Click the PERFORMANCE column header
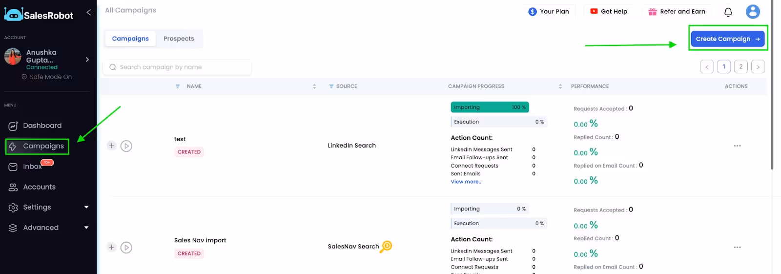The width and height of the screenshot is (781, 274). (x=590, y=86)
